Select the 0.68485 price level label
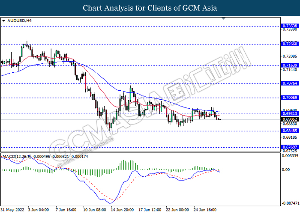This screenshot has height=214, width=300. (x=290, y=131)
